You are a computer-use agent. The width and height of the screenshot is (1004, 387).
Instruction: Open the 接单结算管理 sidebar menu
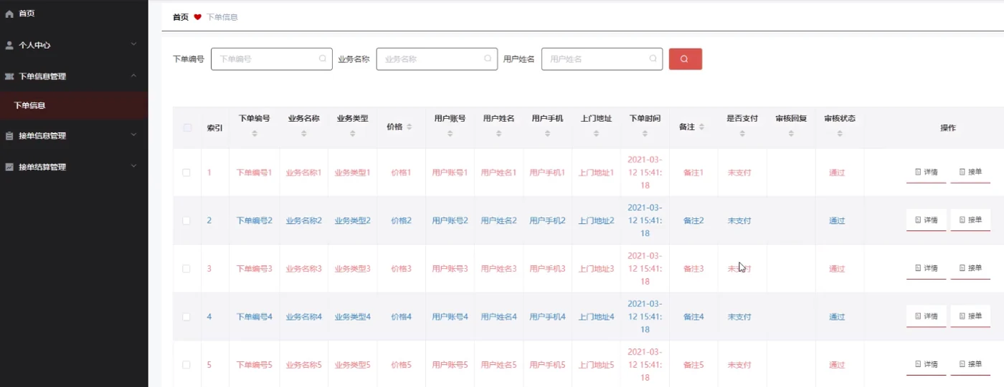coord(74,167)
